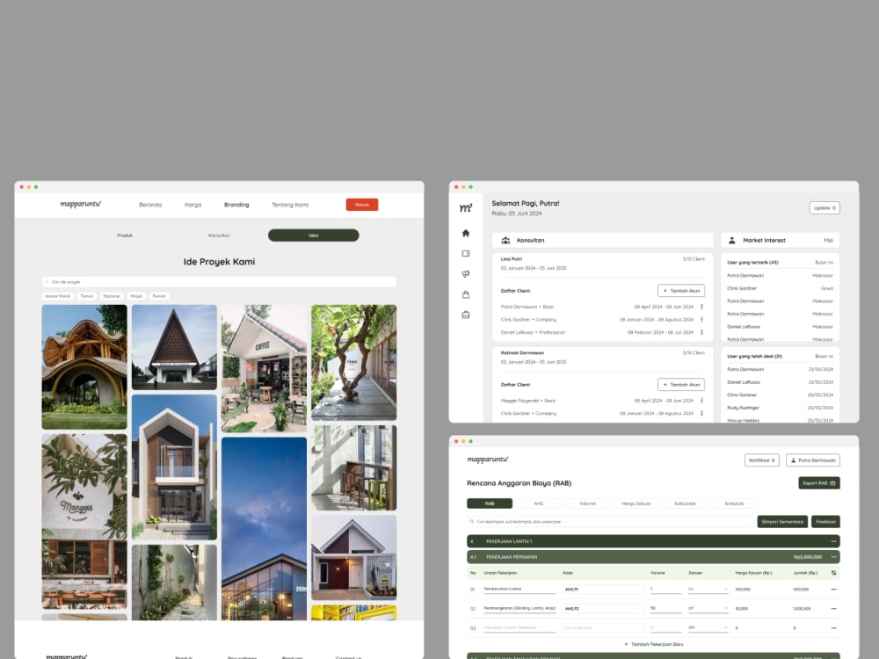Viewport: 879px width, 659px height.
Task: Switch to the Produk tab
Action: click(125, 235)
